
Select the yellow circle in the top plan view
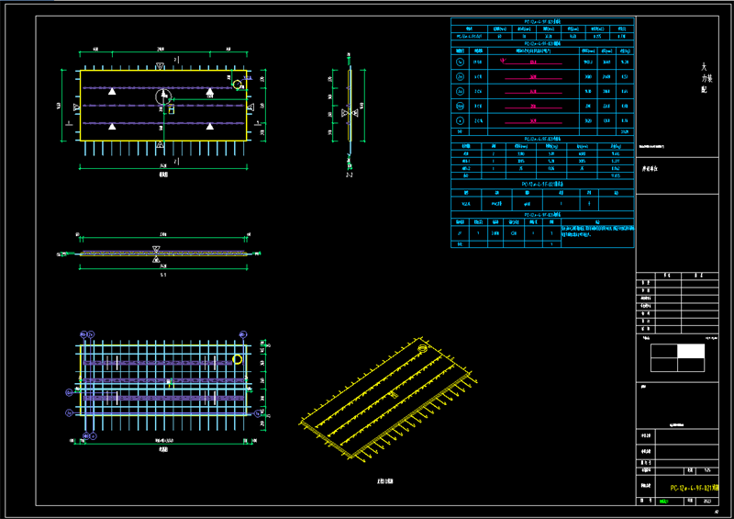238,85
